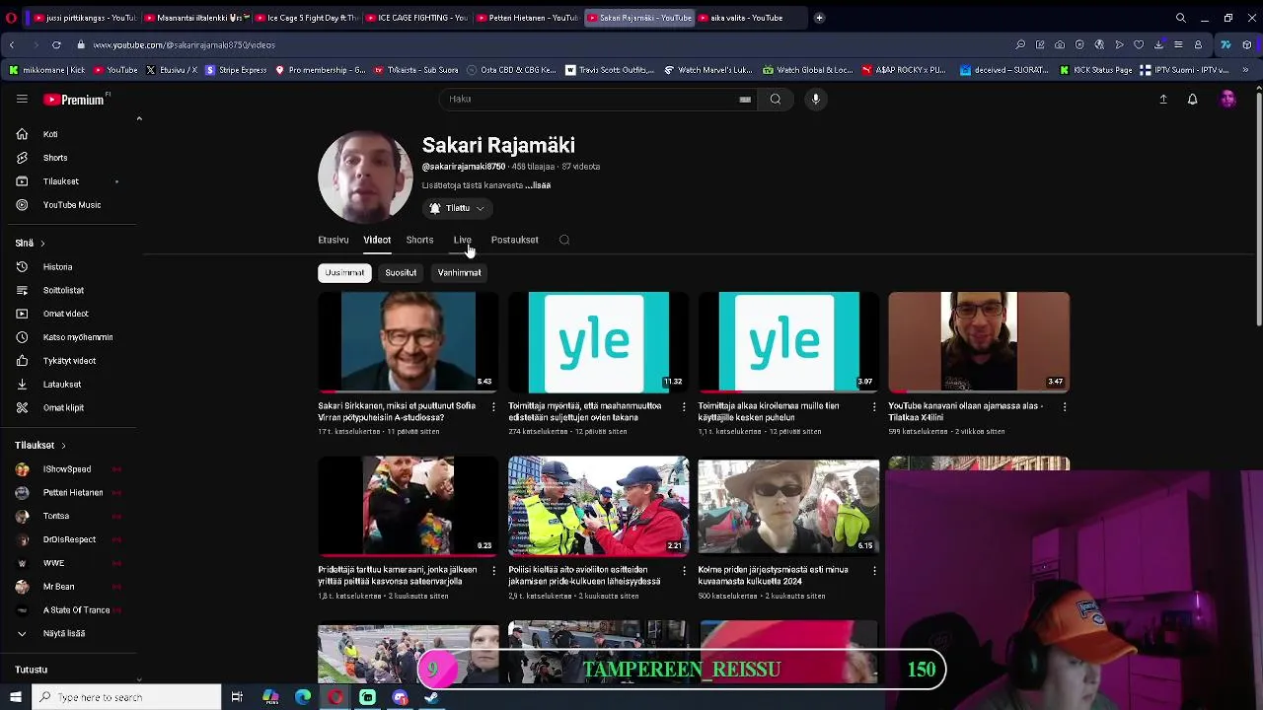The image size is (1263, 710).
Task: Play Sakari Sirkkanen video thumbnail
Action: coord(408,341)
